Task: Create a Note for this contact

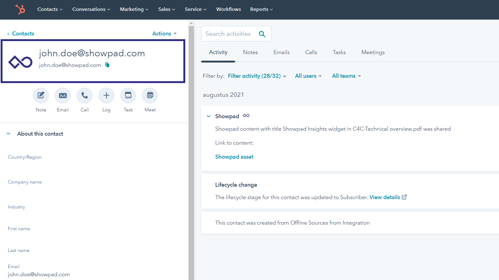Action: [41, 95]
